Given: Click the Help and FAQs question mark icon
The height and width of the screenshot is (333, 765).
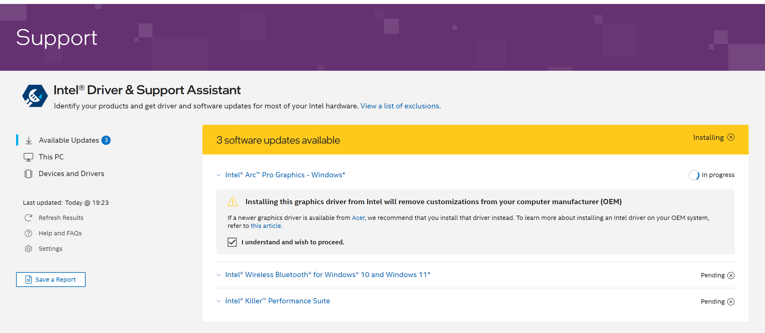Looking at the screenshot, I should tap(28, 233).
